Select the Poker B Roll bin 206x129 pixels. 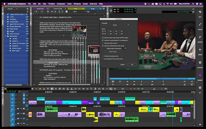click(14, 29)
